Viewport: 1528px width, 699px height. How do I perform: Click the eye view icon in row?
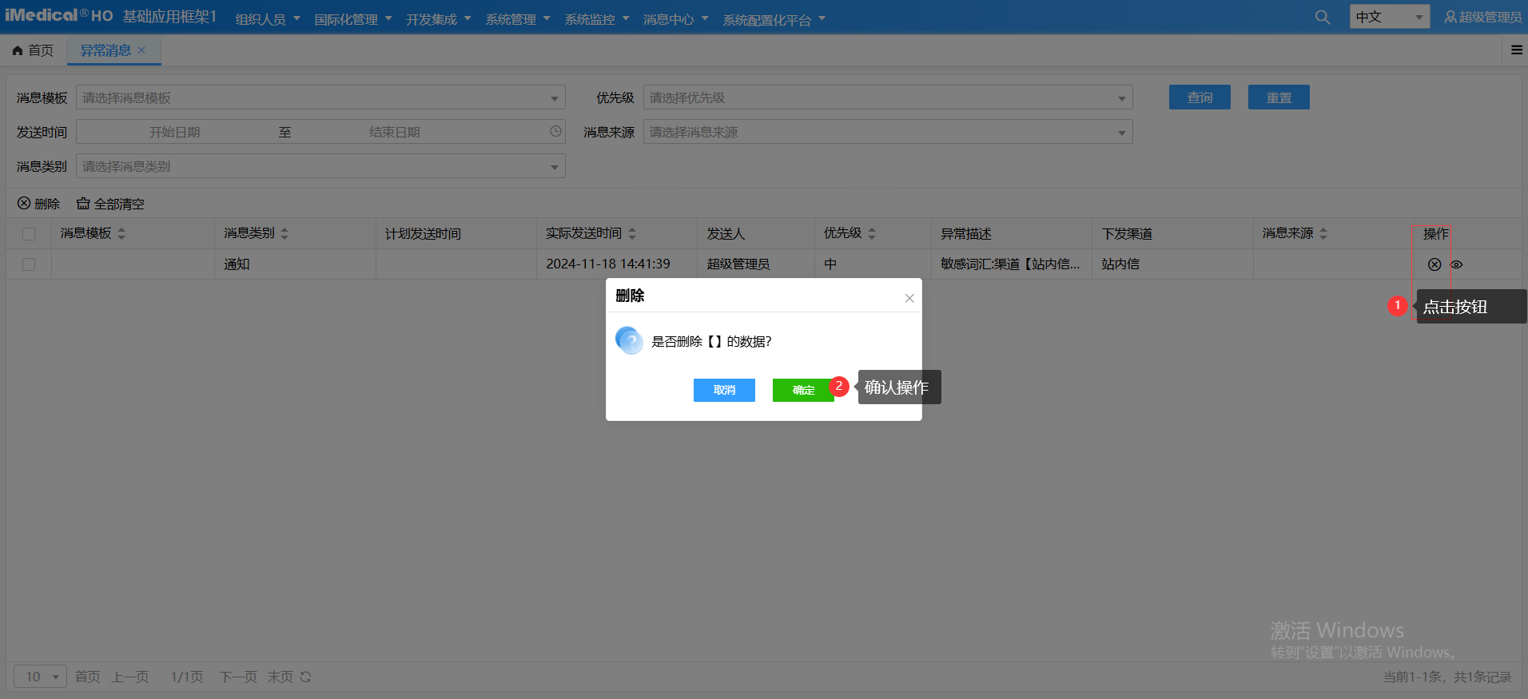pyautogui.click(x=1457, y=264)
